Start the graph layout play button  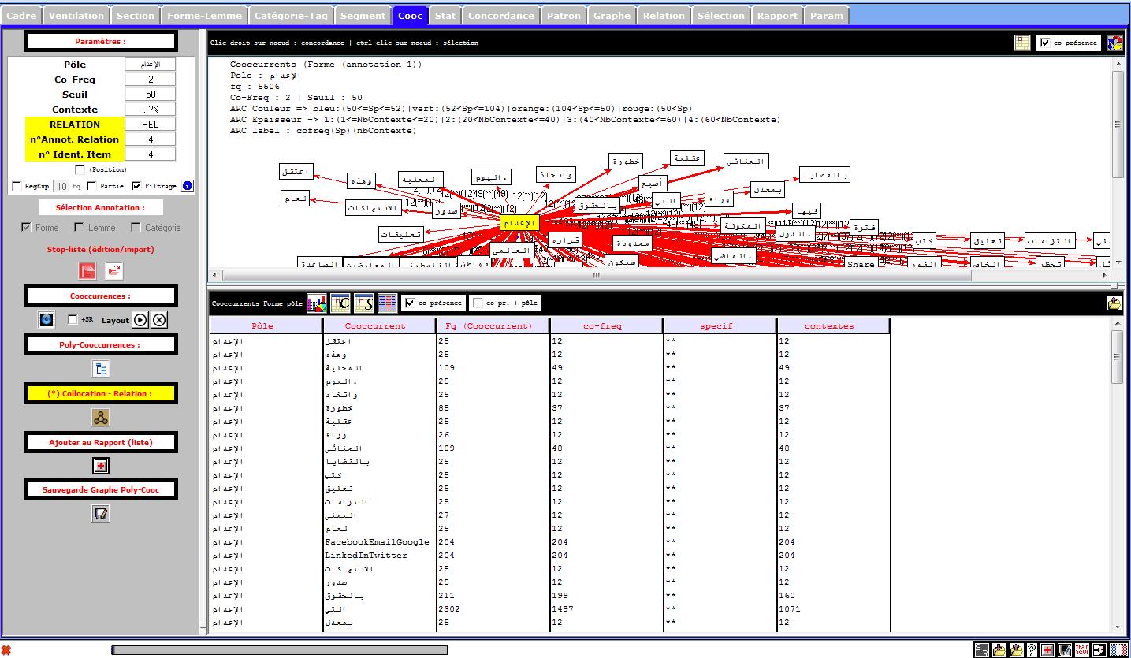pyautogui.click(x=140, y=320)
